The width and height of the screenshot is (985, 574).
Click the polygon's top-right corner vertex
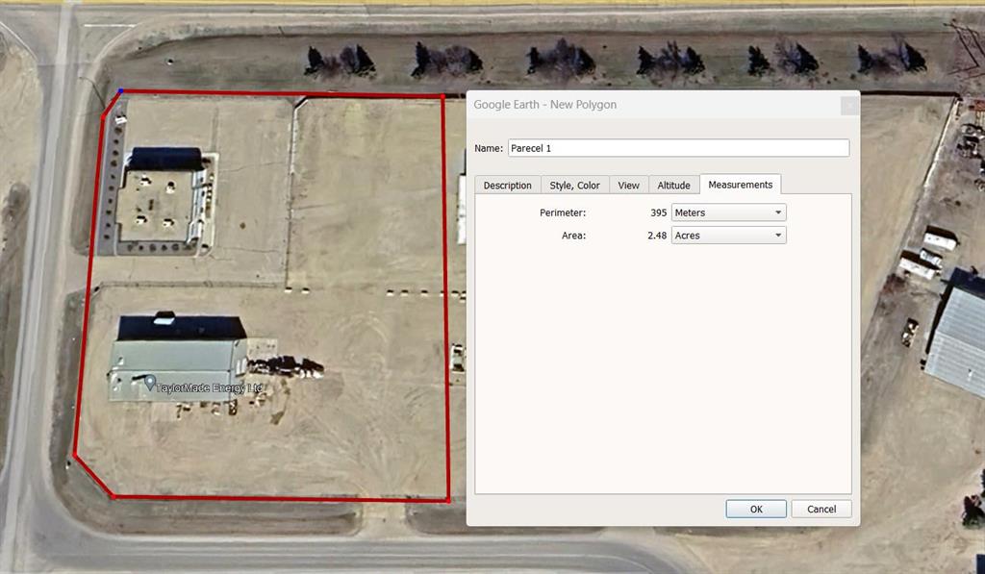[442, 96]
